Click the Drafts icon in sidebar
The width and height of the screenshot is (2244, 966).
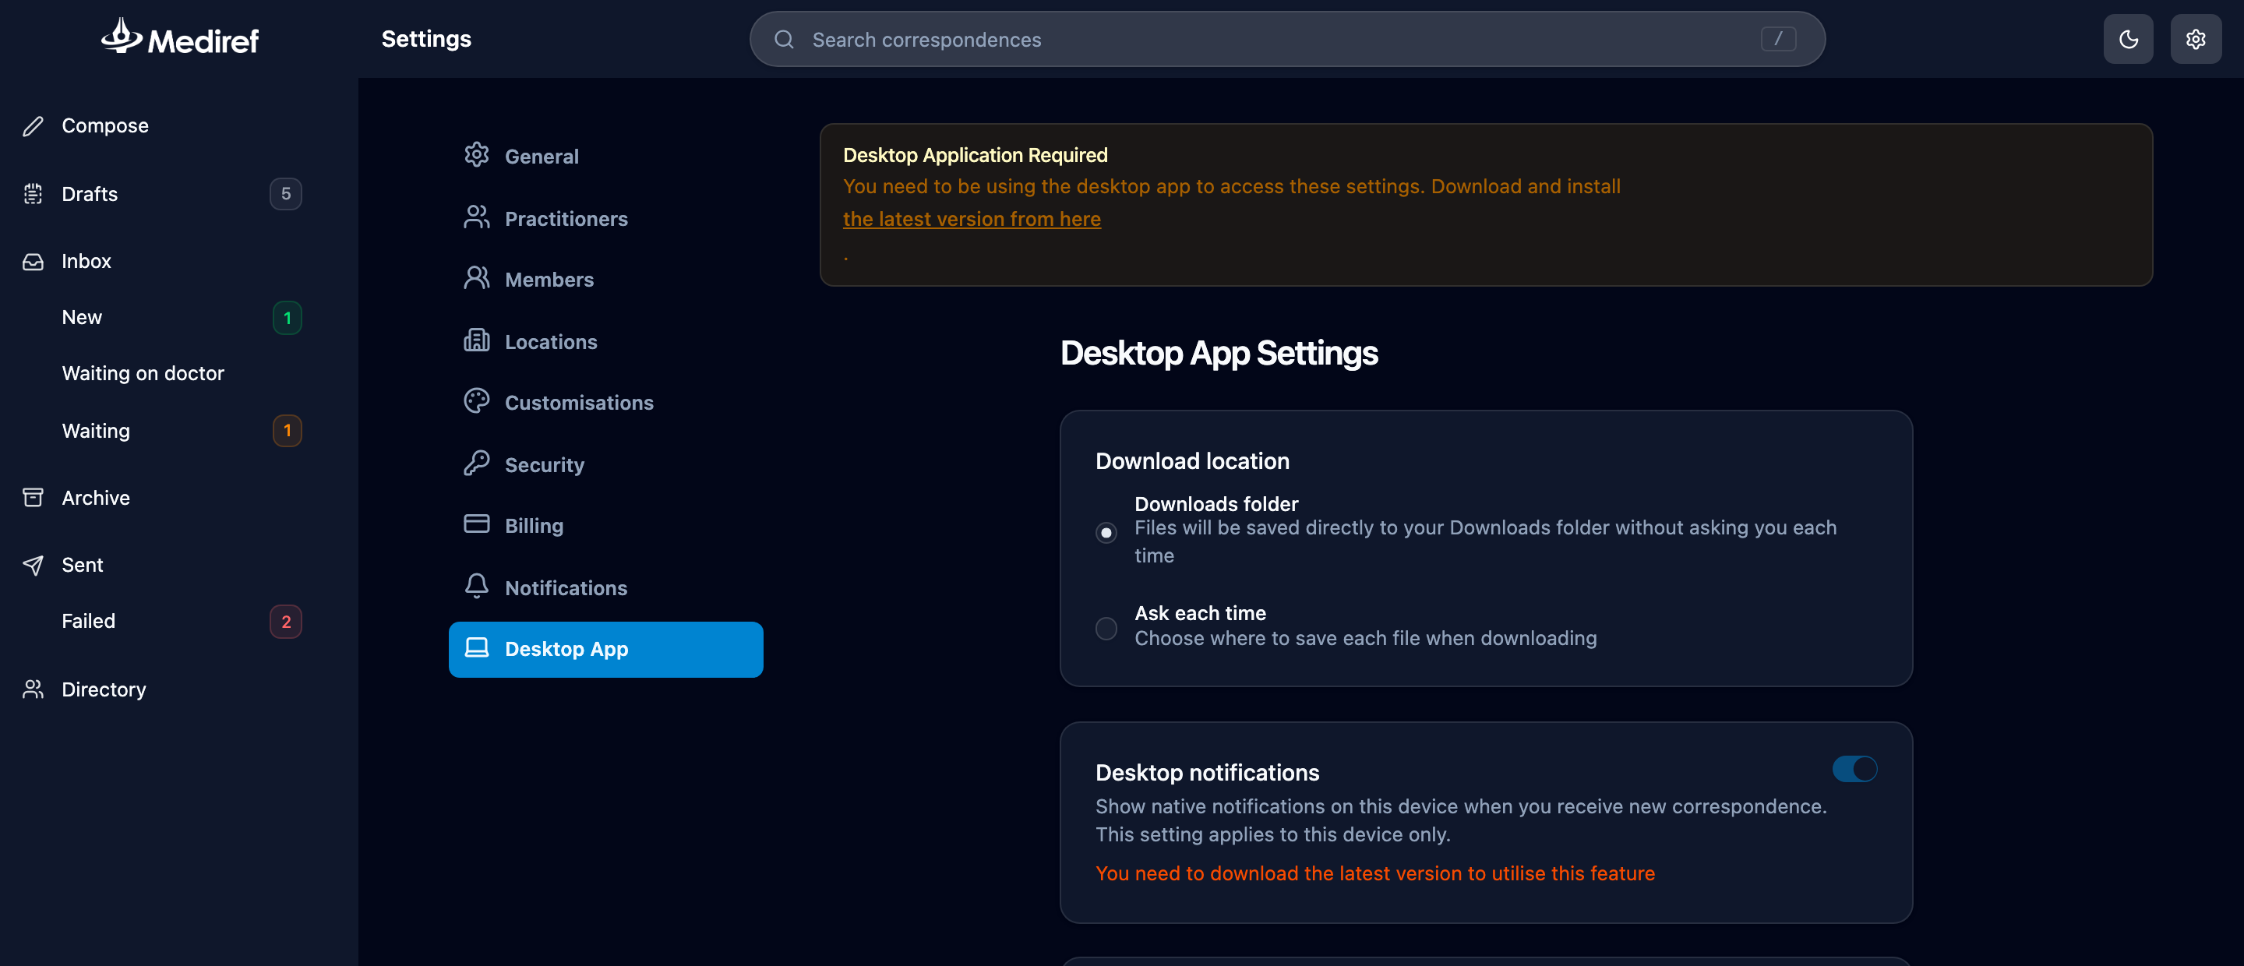[x=33, y=193]
